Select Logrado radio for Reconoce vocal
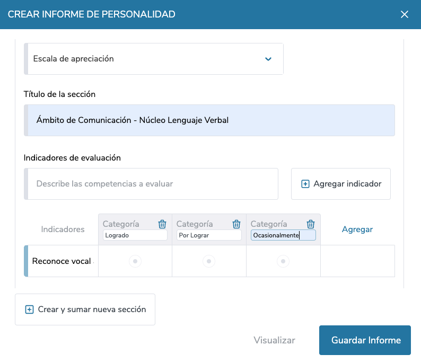This screenshot has height=363, width=421. coord(135,261)
